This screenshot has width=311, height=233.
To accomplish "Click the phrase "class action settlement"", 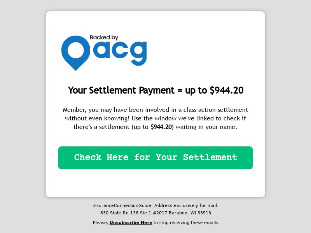I will (216, 110).
